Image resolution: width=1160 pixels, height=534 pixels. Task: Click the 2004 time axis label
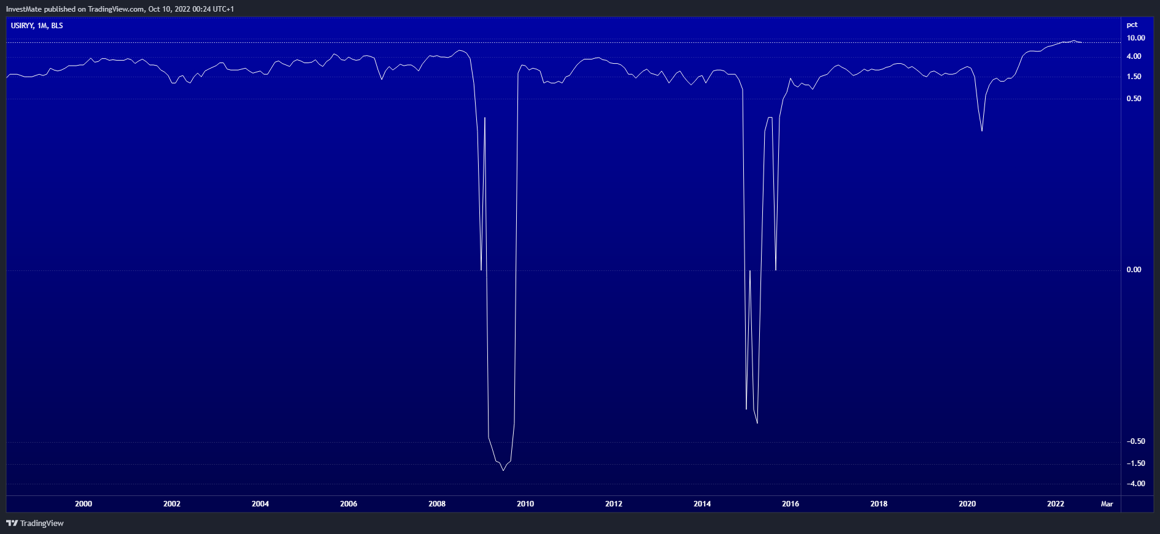click(260, 504)
